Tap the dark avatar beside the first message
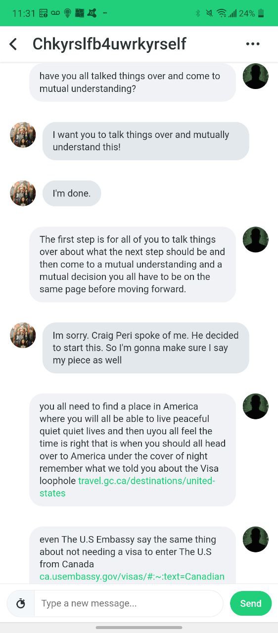This screenshot has width=278, height=633. point(256,76)
